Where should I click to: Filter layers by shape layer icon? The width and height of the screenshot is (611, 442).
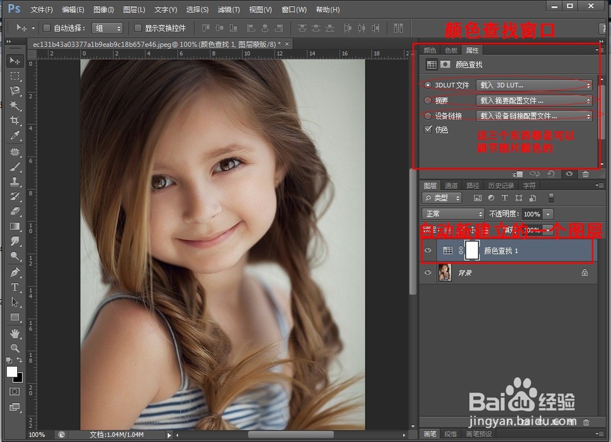pyautogui.click(x=519, y=198)
